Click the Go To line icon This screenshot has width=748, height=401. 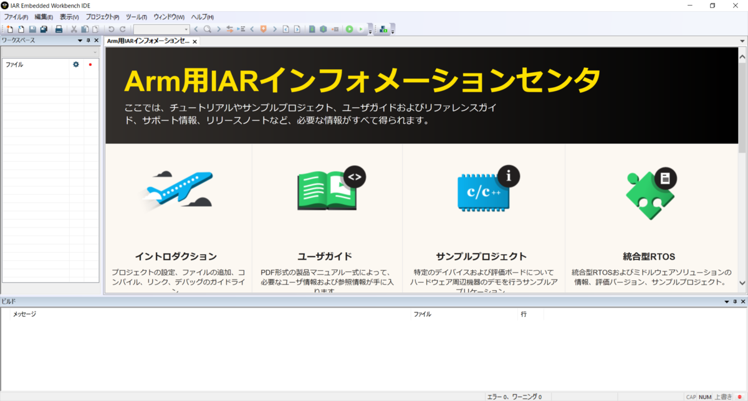(x=241, y=29)
